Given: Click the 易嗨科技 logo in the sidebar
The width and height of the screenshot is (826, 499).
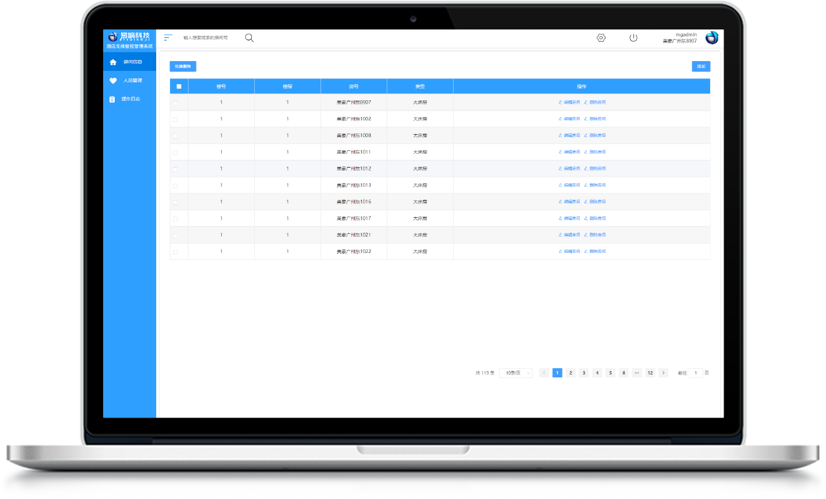Looking at the screenshot, I should pyautogui.click(x=129, y=37).
